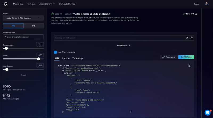The image size is (213, 118).
Task: Click the OctoAI logo icon
Action: pos(6,4)
